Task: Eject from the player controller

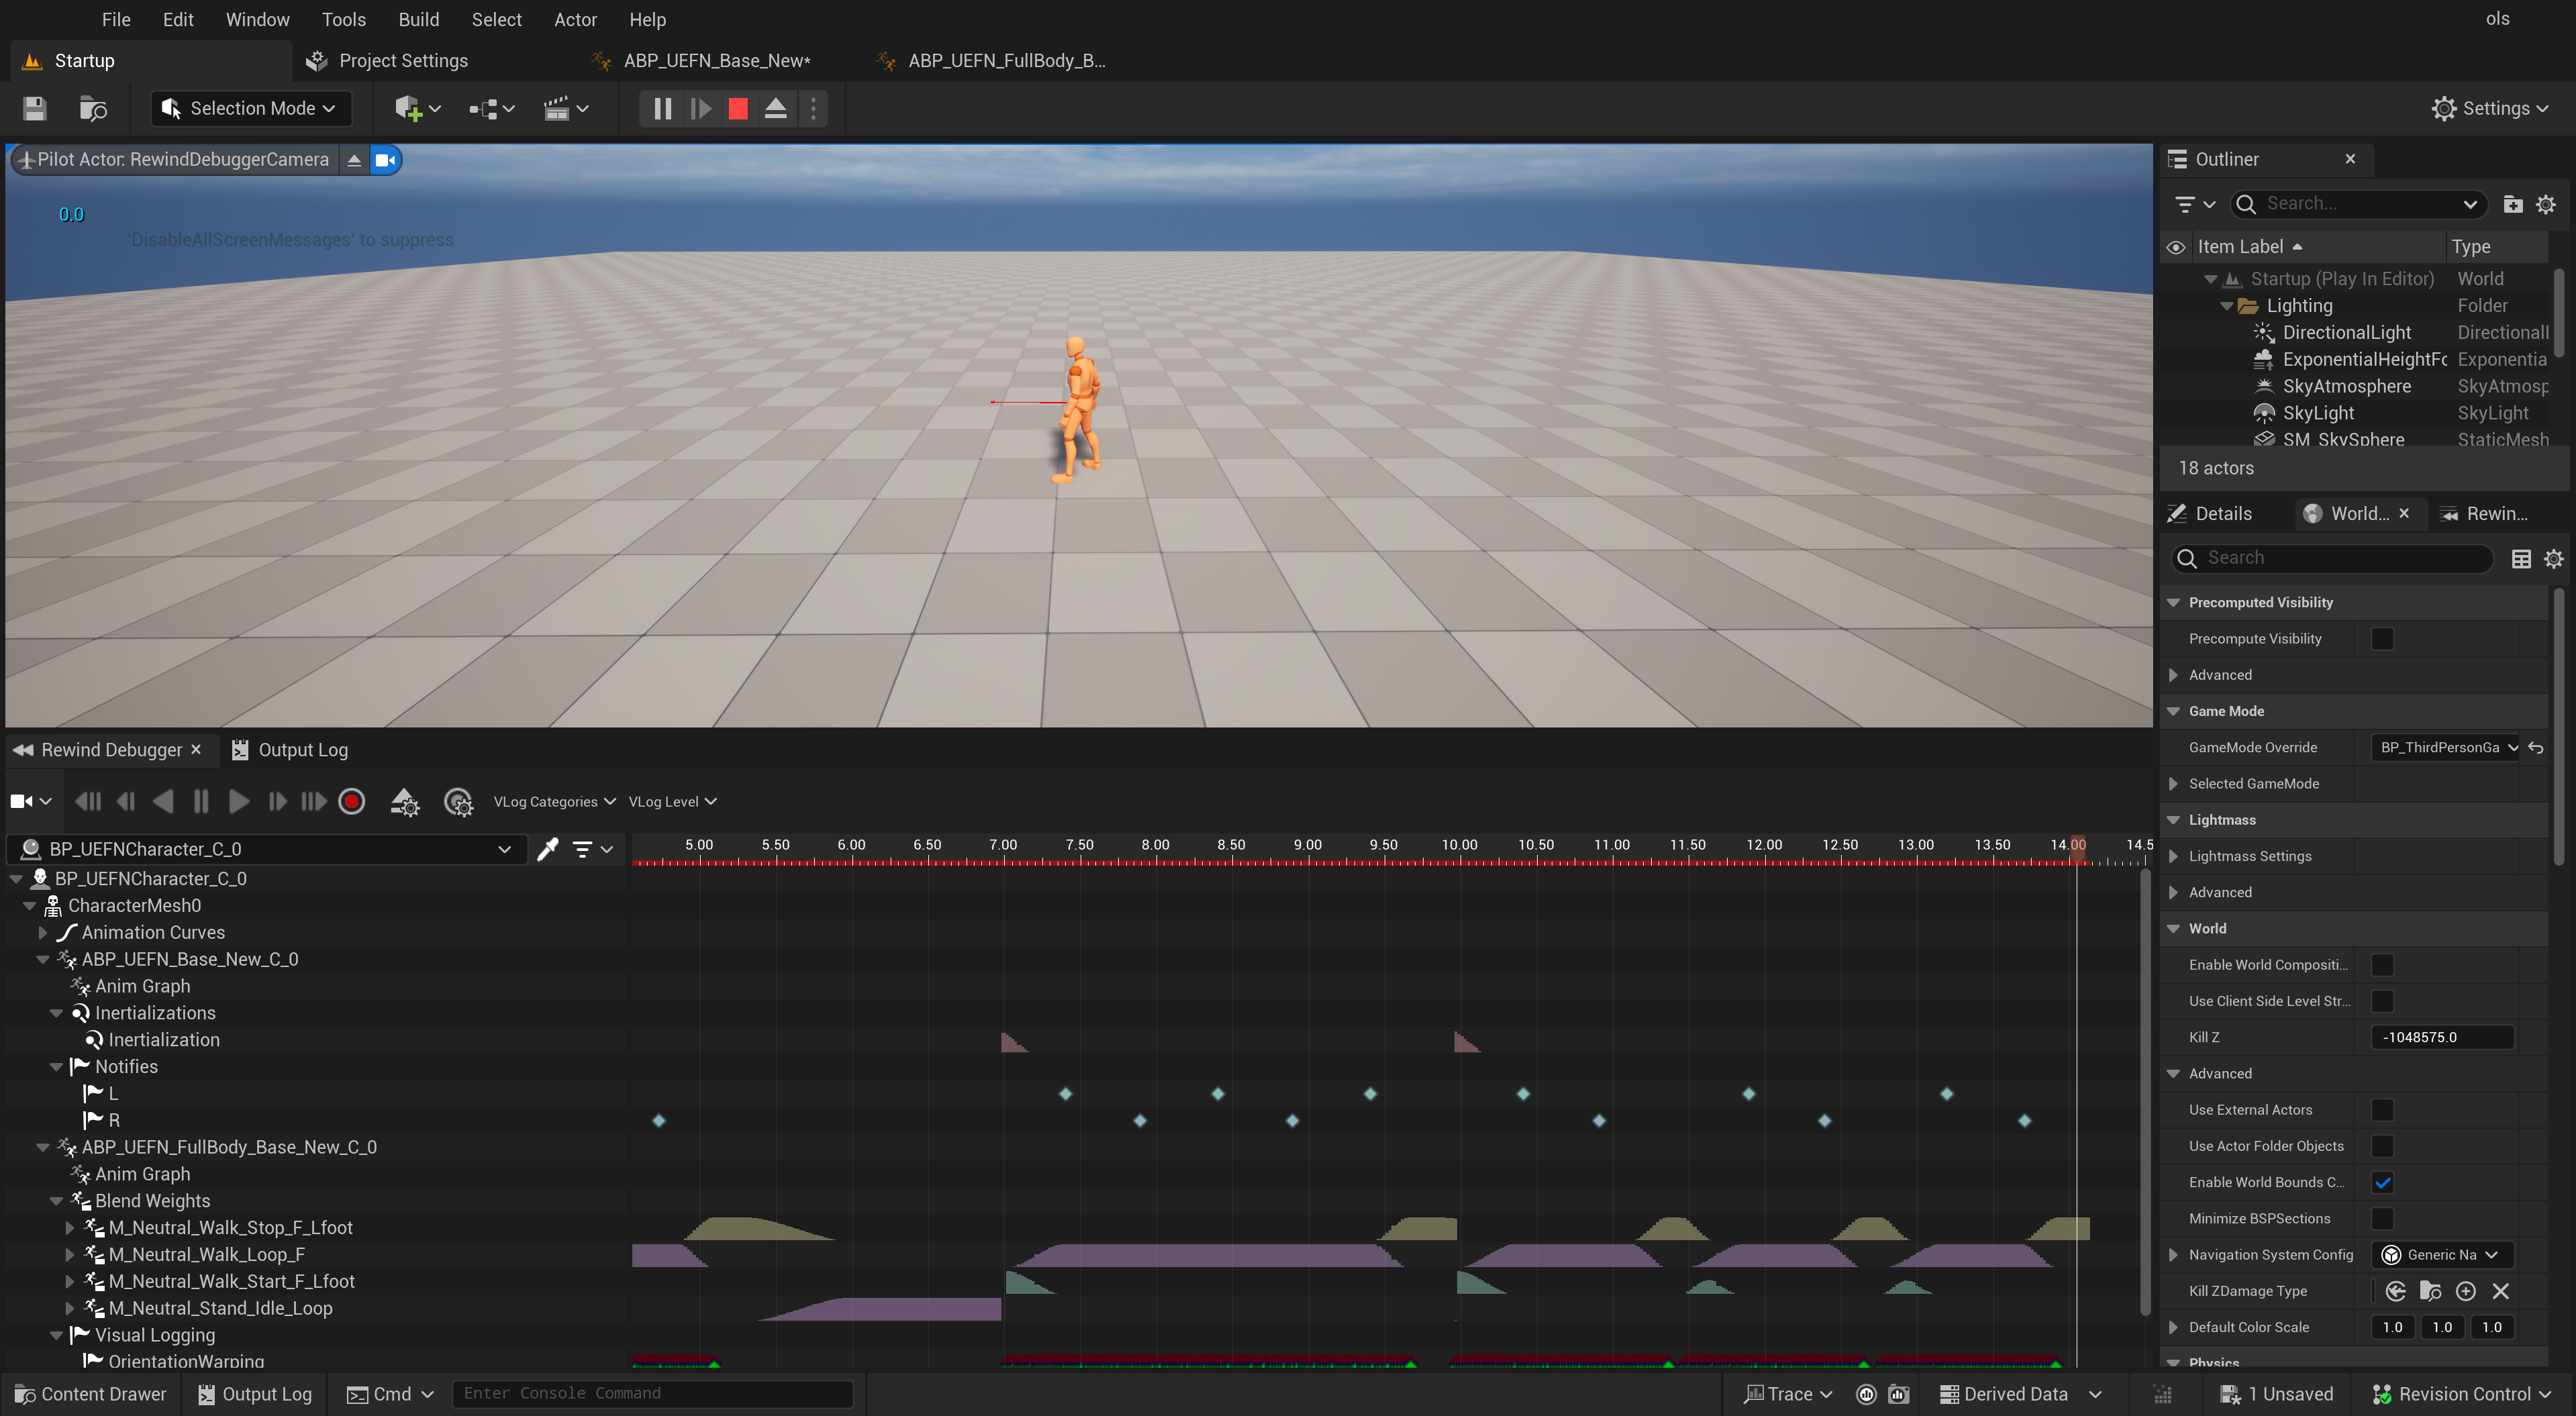Action: tap(775, 108)
